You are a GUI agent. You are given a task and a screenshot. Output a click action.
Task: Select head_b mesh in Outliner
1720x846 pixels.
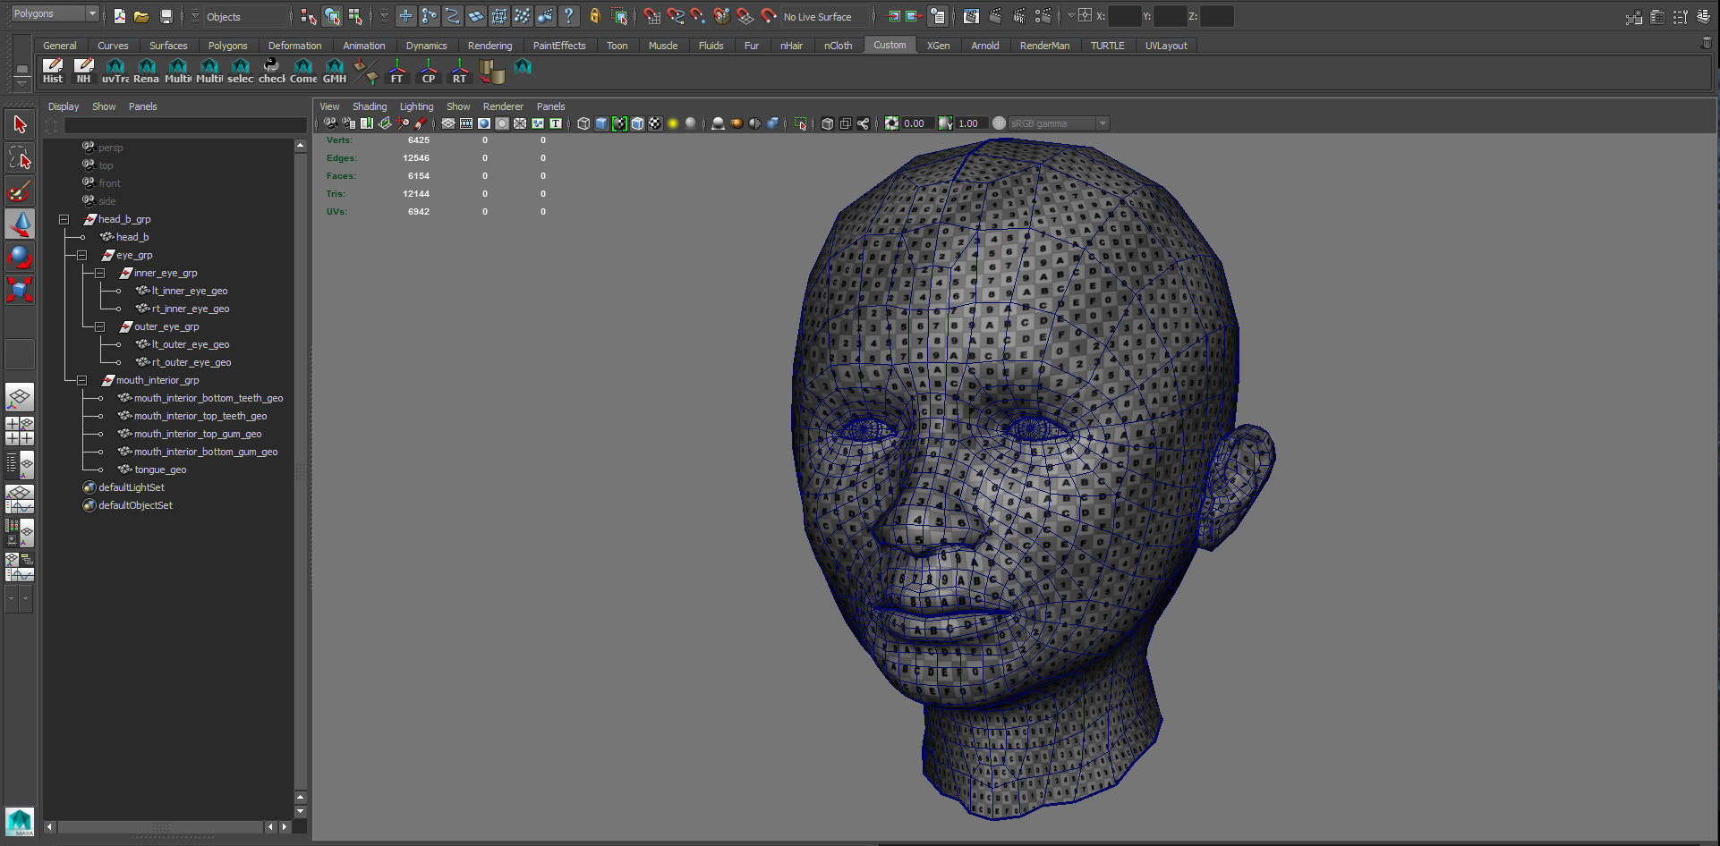click(x=132, y=237)
